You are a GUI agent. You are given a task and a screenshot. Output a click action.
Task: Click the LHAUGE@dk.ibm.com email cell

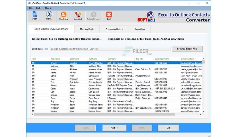191,89
